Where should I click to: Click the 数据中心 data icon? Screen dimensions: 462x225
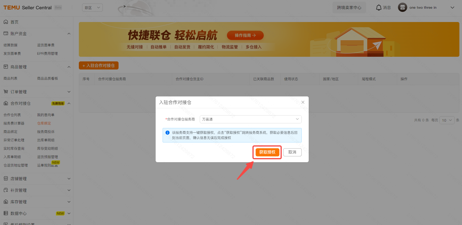pos(6,213)
